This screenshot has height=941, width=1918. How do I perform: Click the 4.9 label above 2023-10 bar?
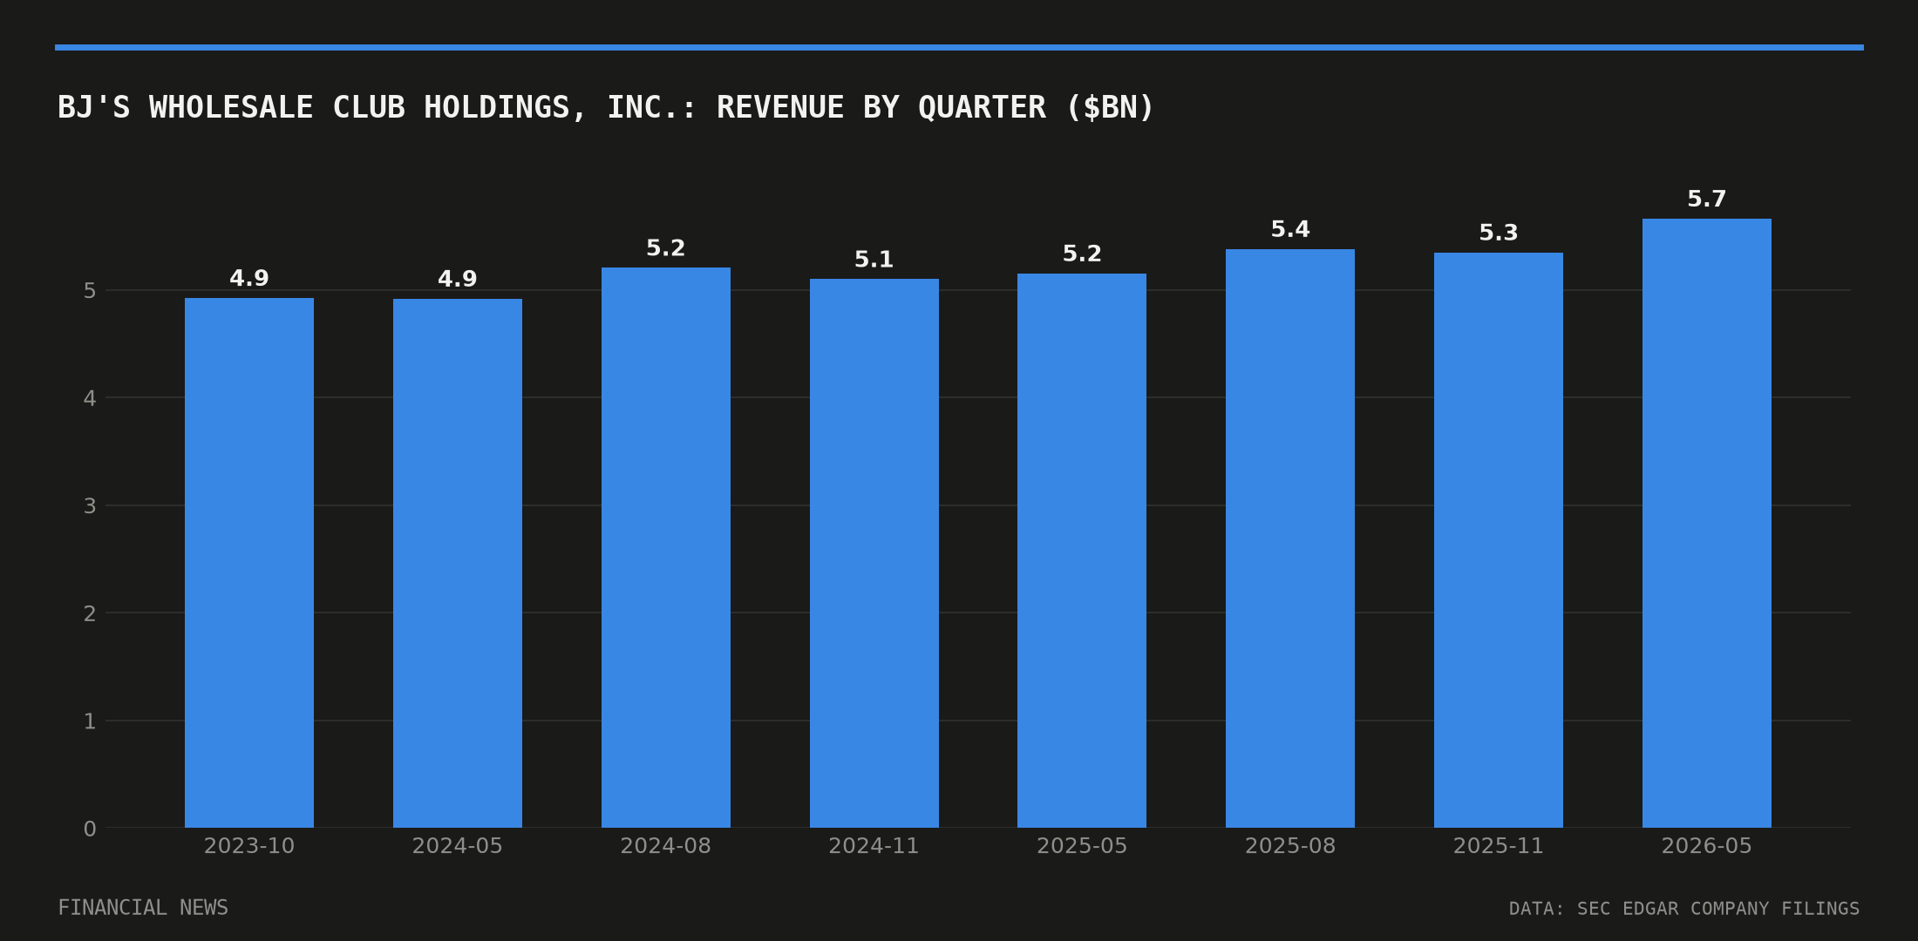pos(249,279)
